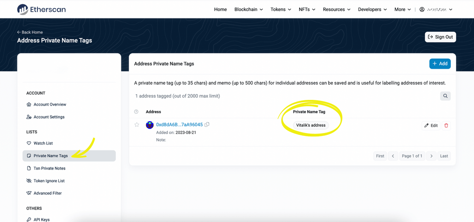Click the Page 1 of 1 indicator

pos(412,156)
